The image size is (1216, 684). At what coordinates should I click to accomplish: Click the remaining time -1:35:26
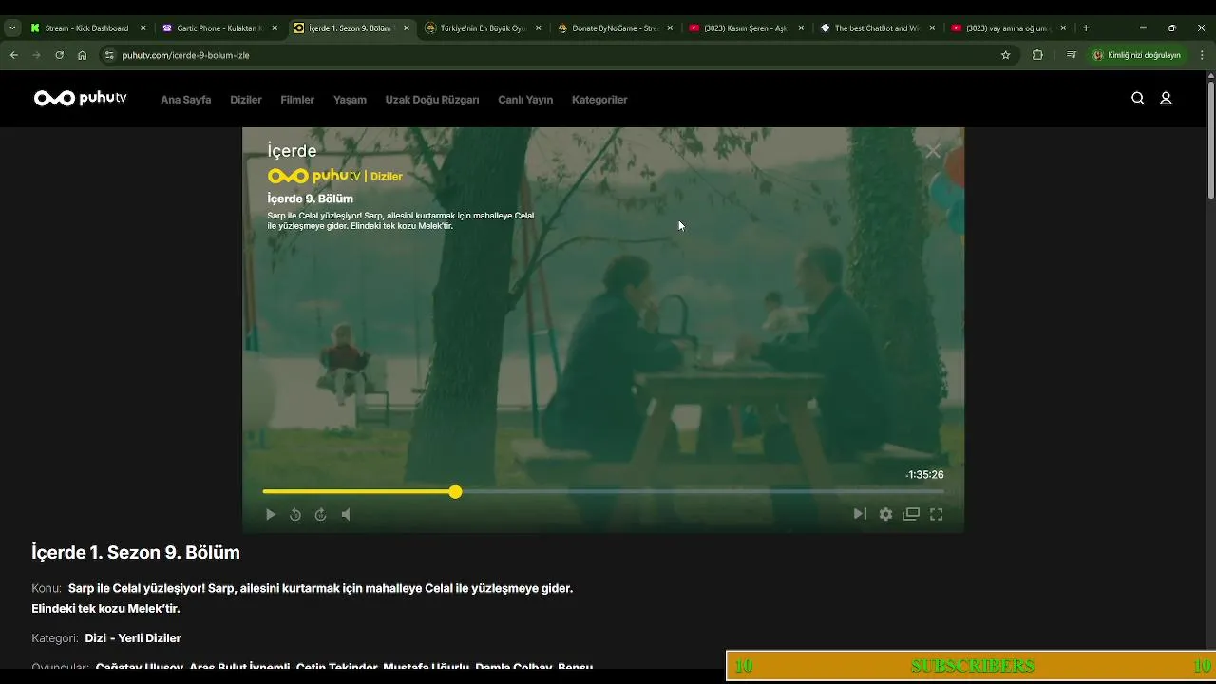point(924,475)
